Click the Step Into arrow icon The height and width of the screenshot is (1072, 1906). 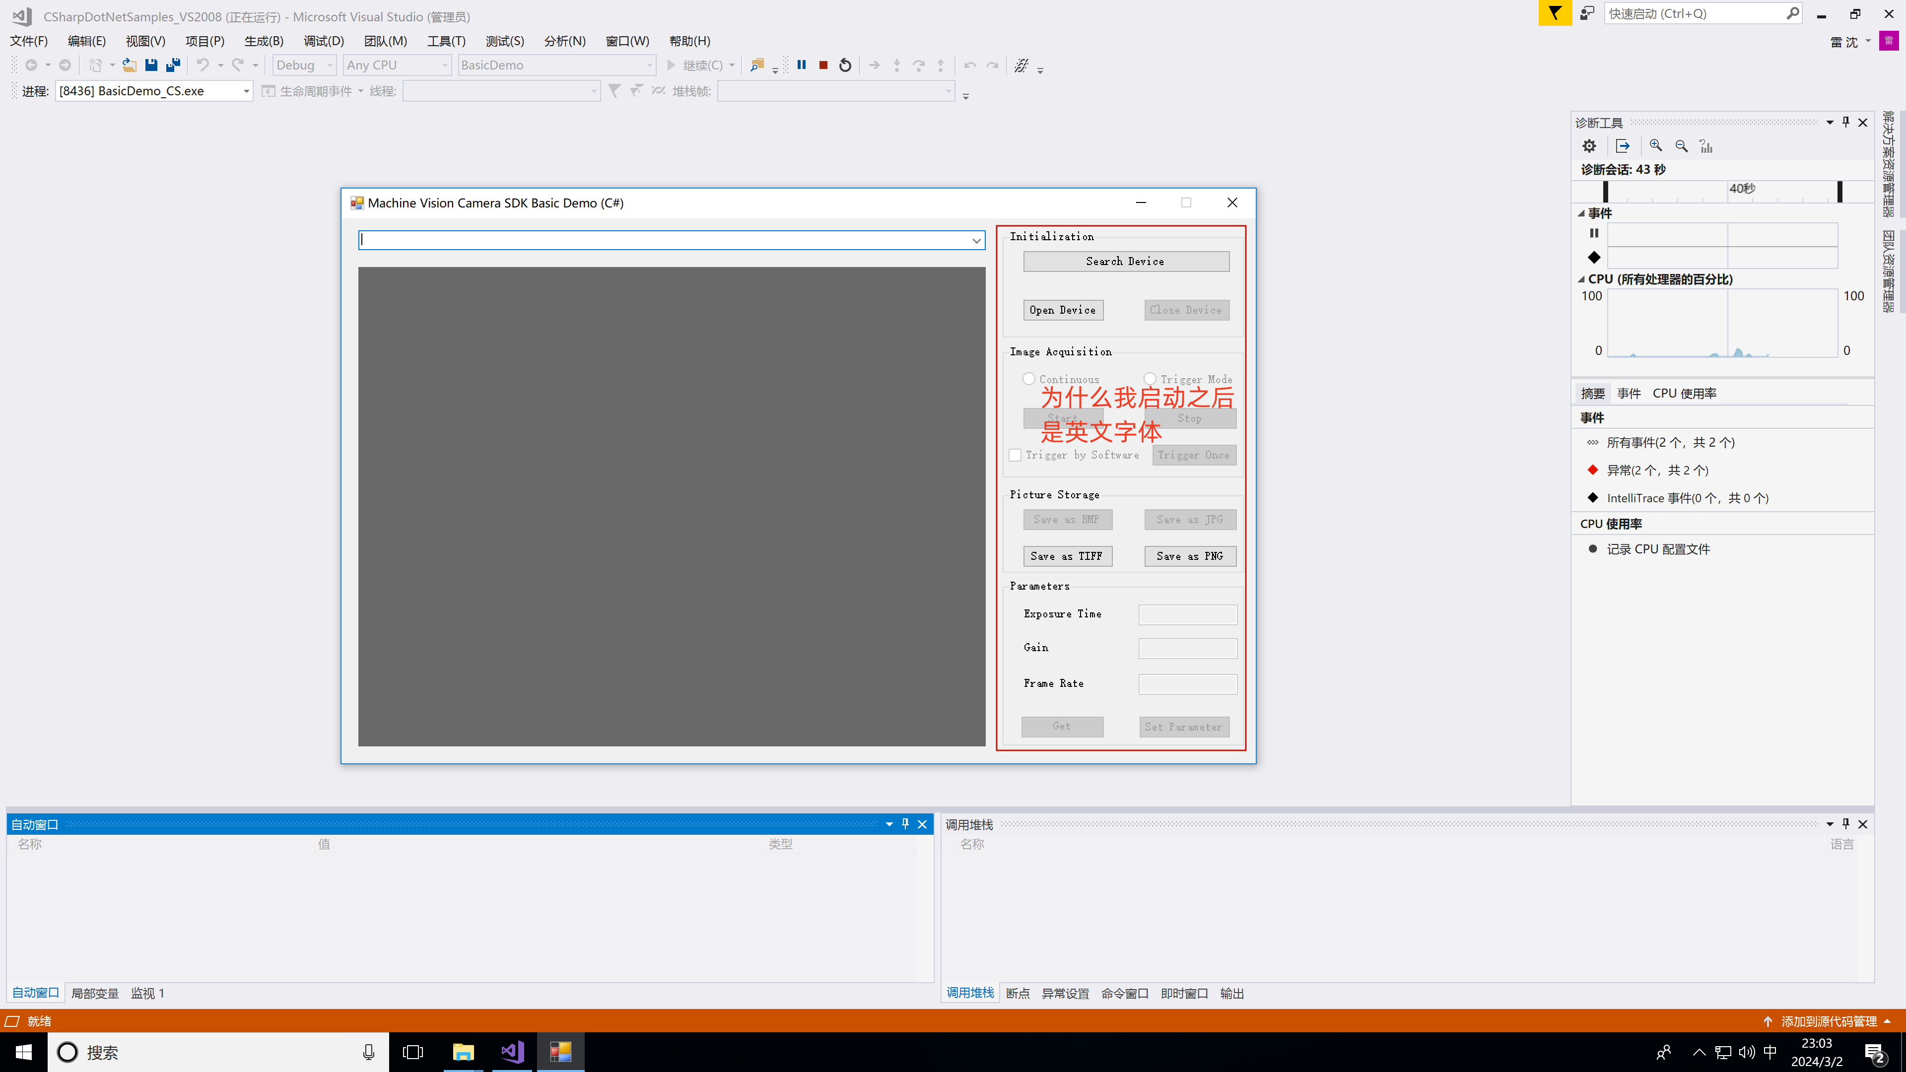(x=897, y=65)
